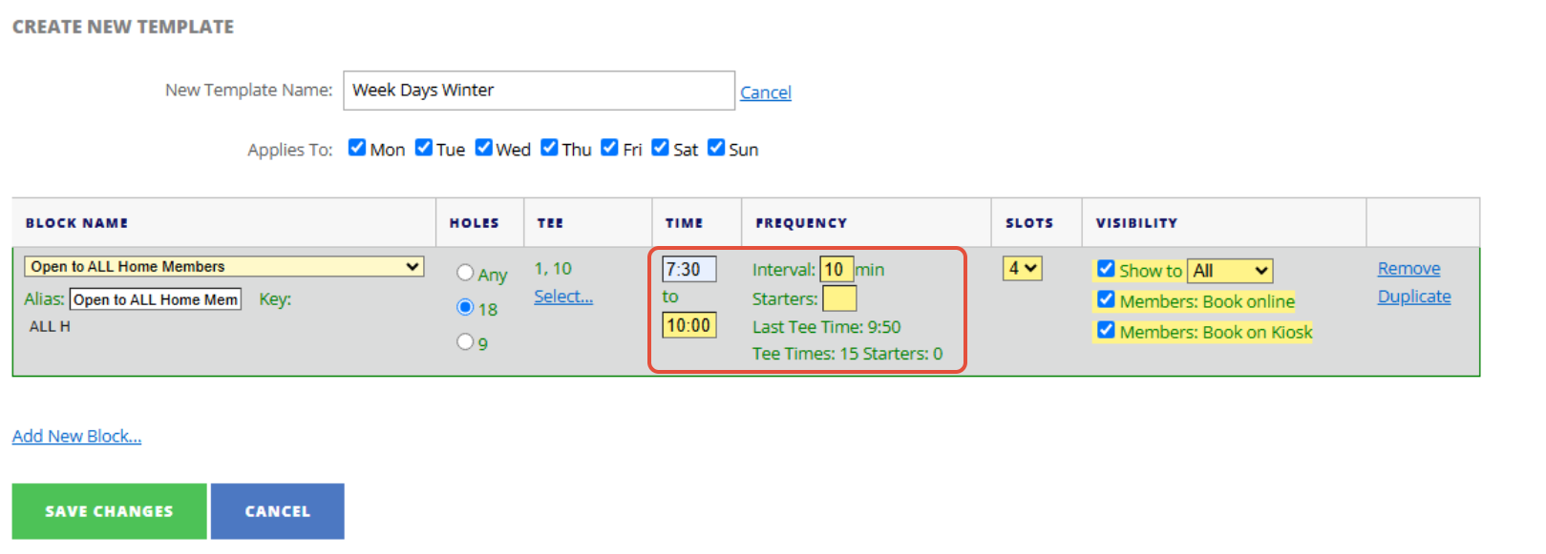Disable the Sat day checkbox

pos(660,148)
